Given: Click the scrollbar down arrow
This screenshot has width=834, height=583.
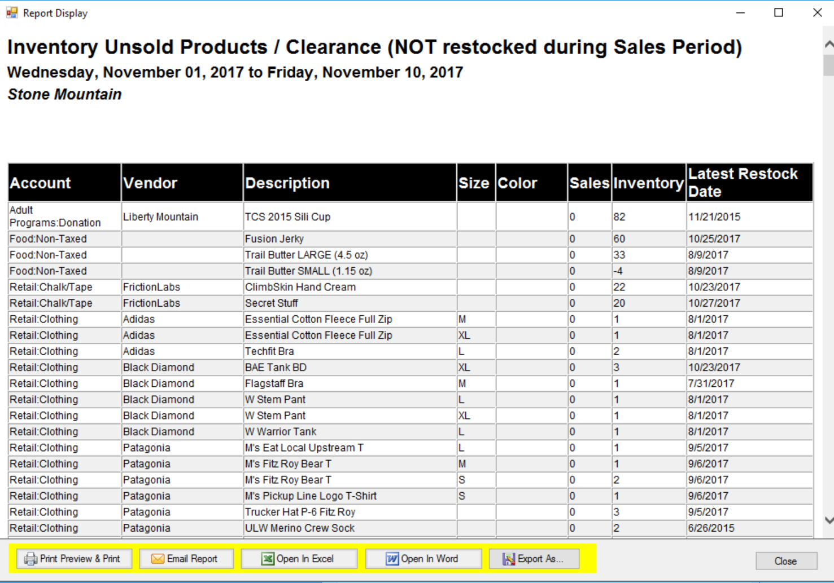Looking at the screenshot, I should pos(828,520).
